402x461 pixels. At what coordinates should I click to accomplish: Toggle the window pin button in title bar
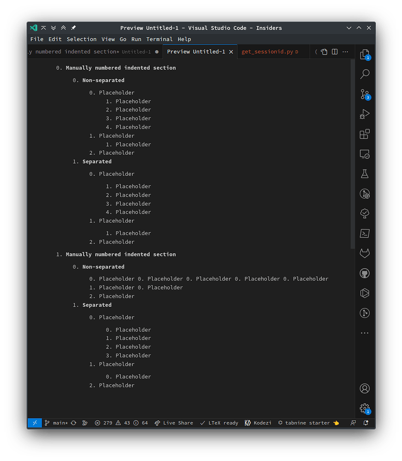tap(73, 28)
